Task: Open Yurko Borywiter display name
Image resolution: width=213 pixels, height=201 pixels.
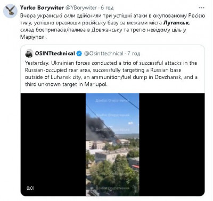Action: 42,8
